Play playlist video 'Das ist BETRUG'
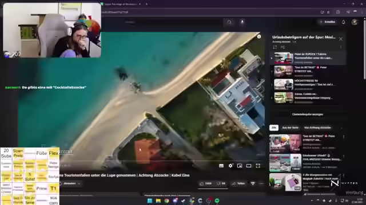The image size is (366, 205). 308,71
